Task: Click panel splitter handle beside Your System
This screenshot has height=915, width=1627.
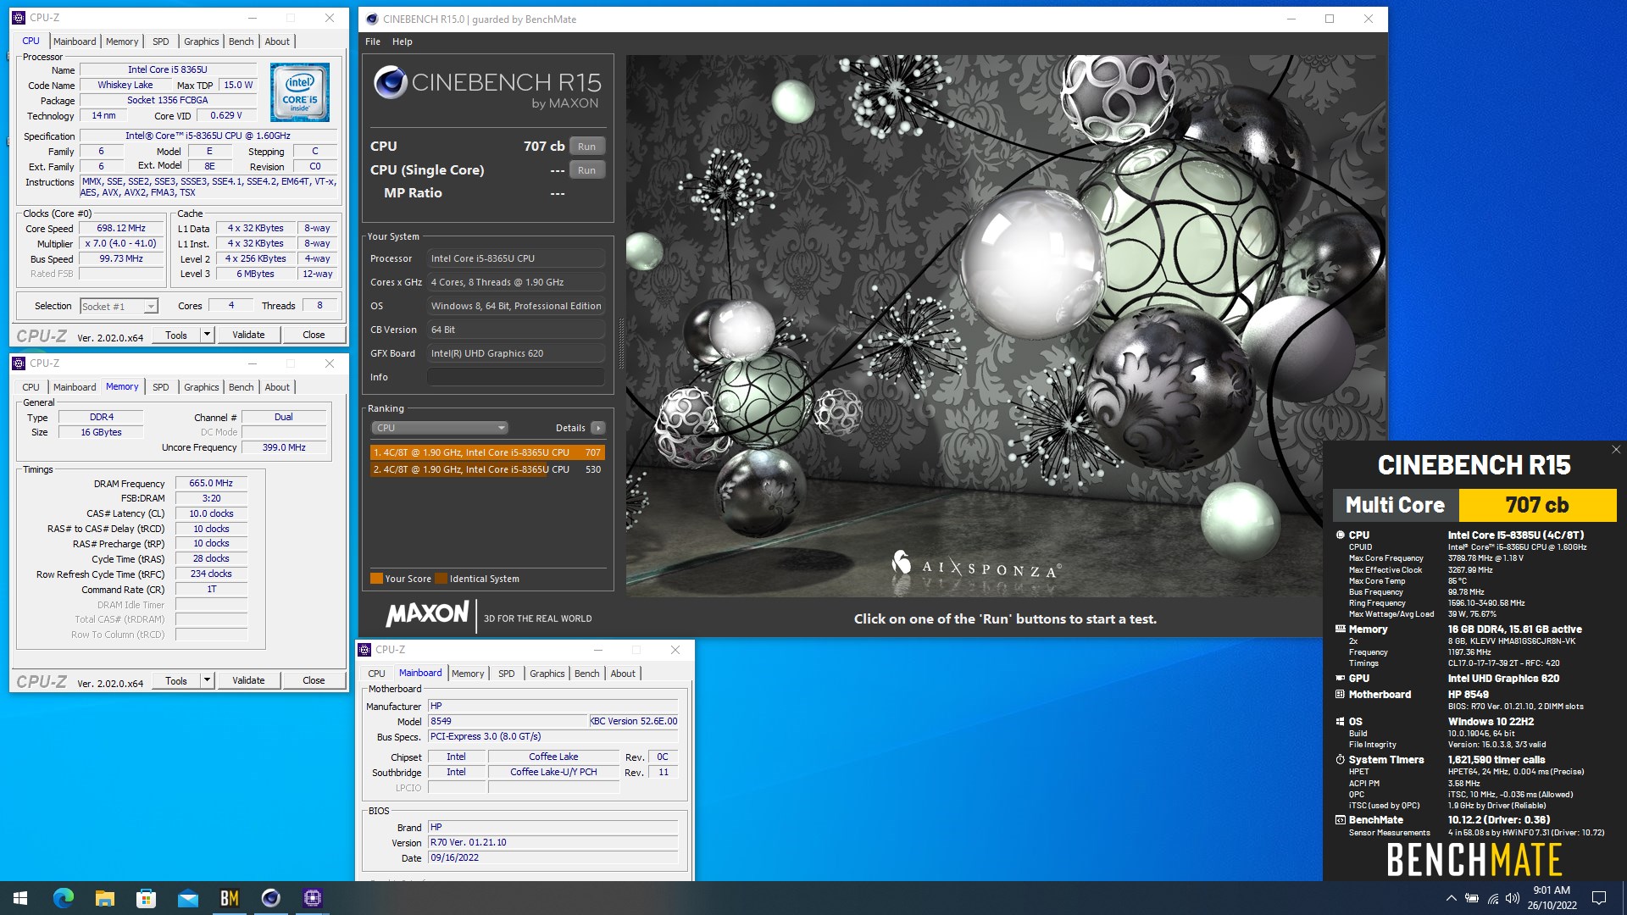Action: pos(620,343)
